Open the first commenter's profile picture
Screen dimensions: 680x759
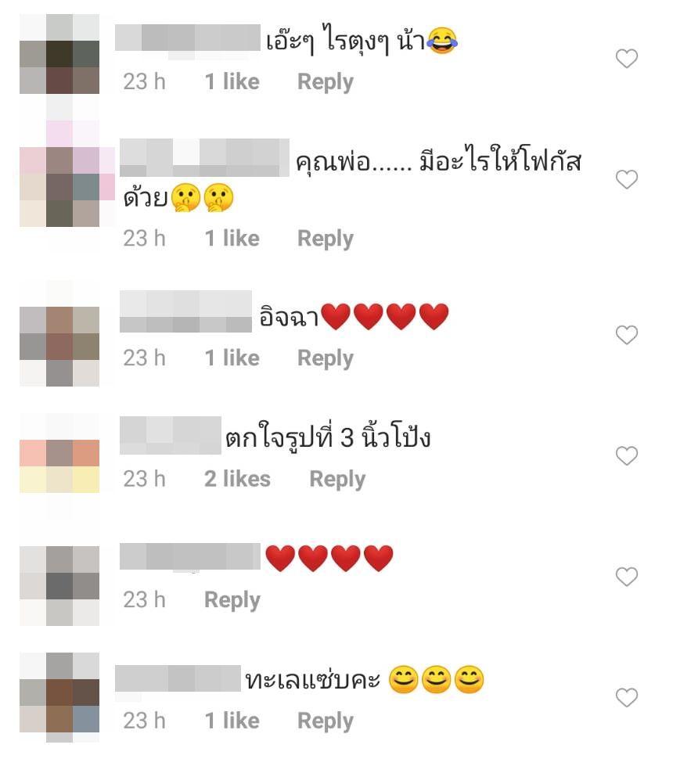click(x=59, y=54)
